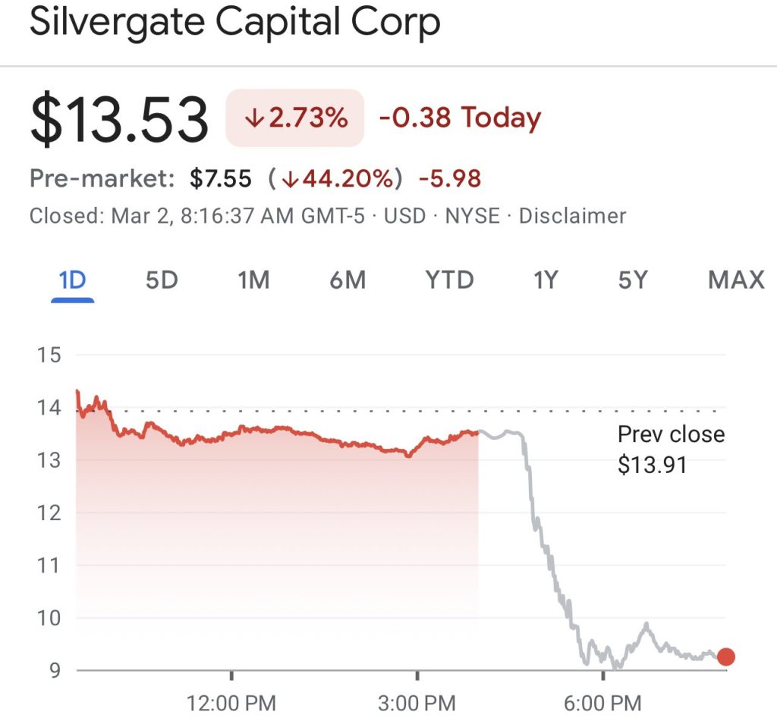Select the 1D time range tab
This screenshot has width=777, height=724.
72,281
